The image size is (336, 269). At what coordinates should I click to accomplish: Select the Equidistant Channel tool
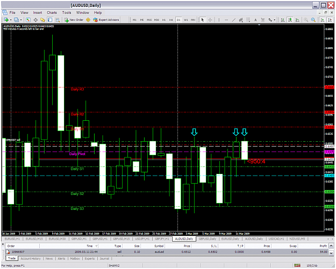(241, 20)
